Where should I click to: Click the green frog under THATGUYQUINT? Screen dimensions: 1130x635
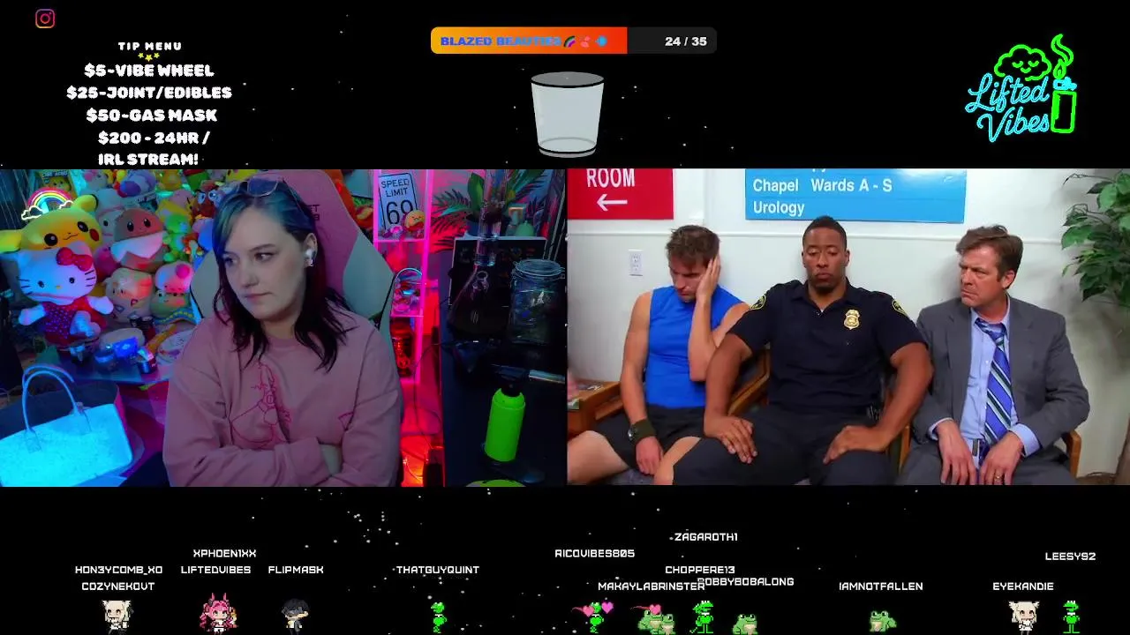pos(438,616)
